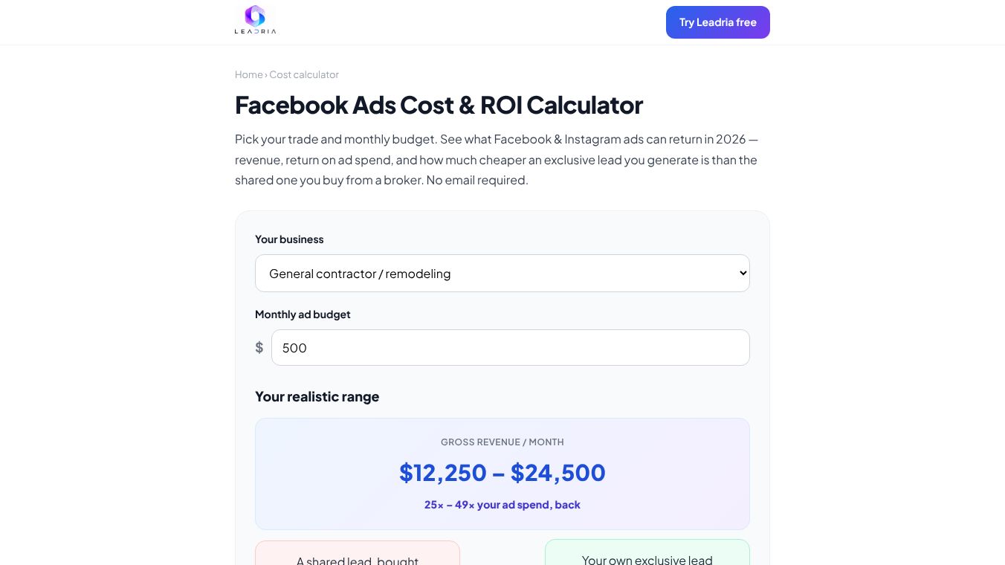The height and width of the screenshot is (565, 1005).
Task: Click the Gross Revenue / Month caption
Action: [x=503, y=442]
